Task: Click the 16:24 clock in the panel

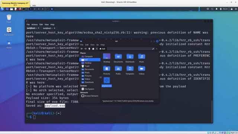Action: [x=225, y=9]
